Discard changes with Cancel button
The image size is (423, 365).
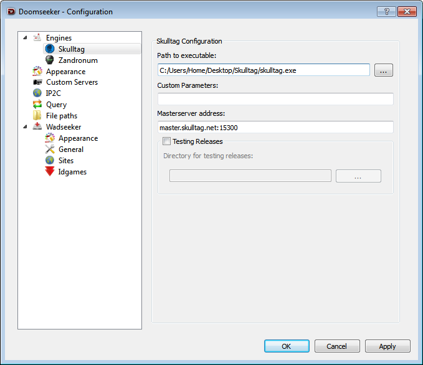click(337, 346)
